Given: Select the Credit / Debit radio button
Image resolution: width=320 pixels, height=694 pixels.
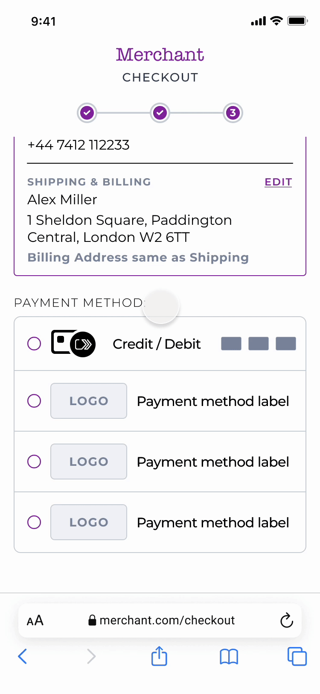Looking at the screenshot, I should point(34,344).
